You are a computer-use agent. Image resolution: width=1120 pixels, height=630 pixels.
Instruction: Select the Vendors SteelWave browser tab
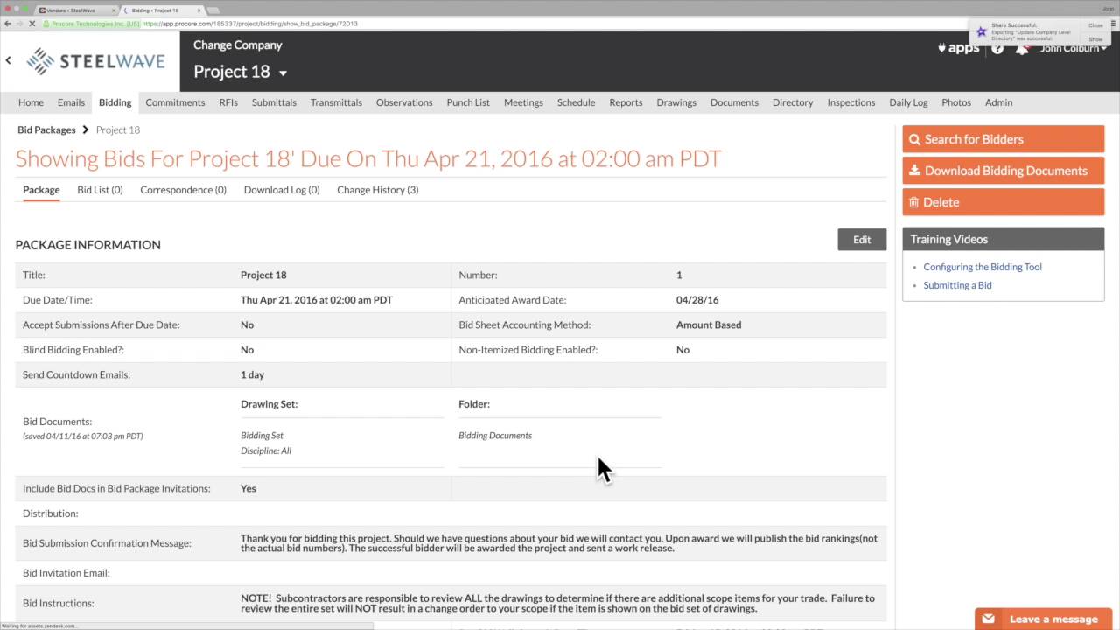pos(75,10)
